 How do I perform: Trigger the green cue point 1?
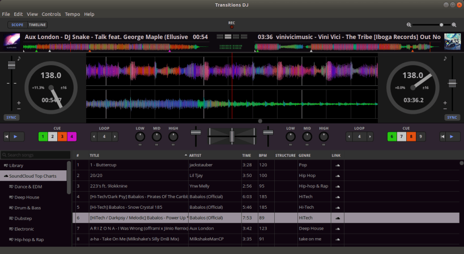tap(43, 136)
